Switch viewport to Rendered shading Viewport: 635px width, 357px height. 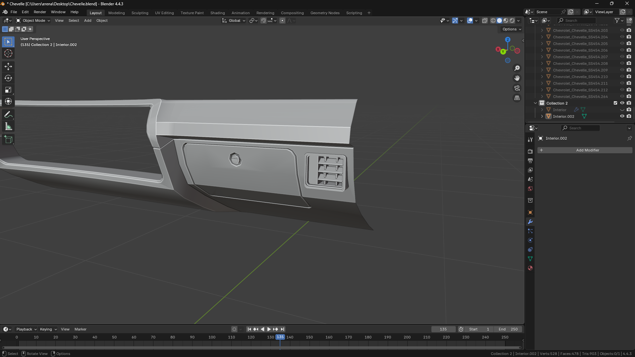[x=512, y=21]
